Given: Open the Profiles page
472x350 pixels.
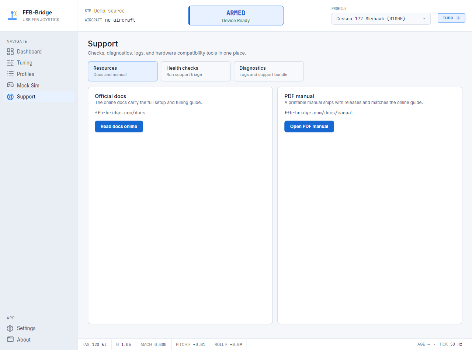Looking at the screenshot, I should (x=39, y=74).
